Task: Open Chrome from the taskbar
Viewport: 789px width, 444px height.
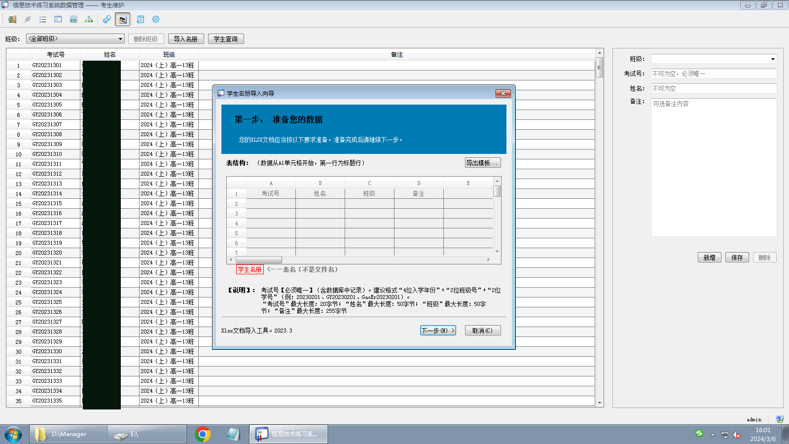Action: pyautogui.click(x=202, y=434)
